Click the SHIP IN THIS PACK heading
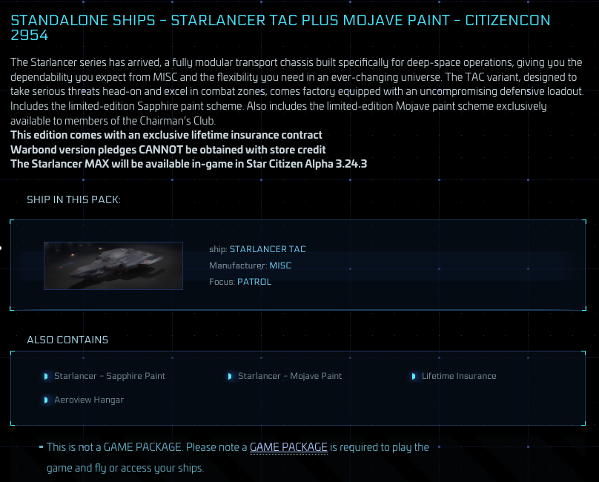Image resolution: width=599 pixels, height=482 pixels. pyautogui.click(x=73, y=200)
